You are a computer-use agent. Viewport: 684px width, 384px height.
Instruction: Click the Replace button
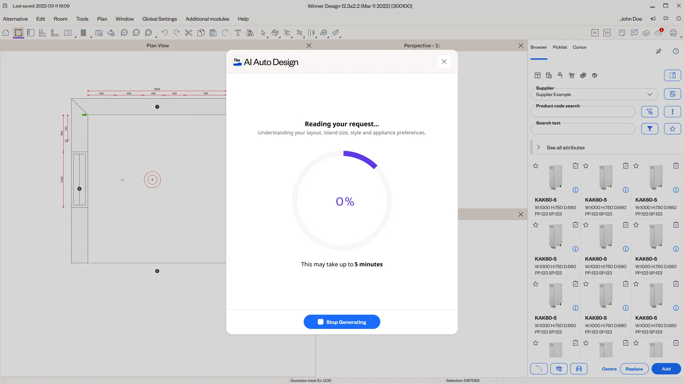[x=634, y=369]
